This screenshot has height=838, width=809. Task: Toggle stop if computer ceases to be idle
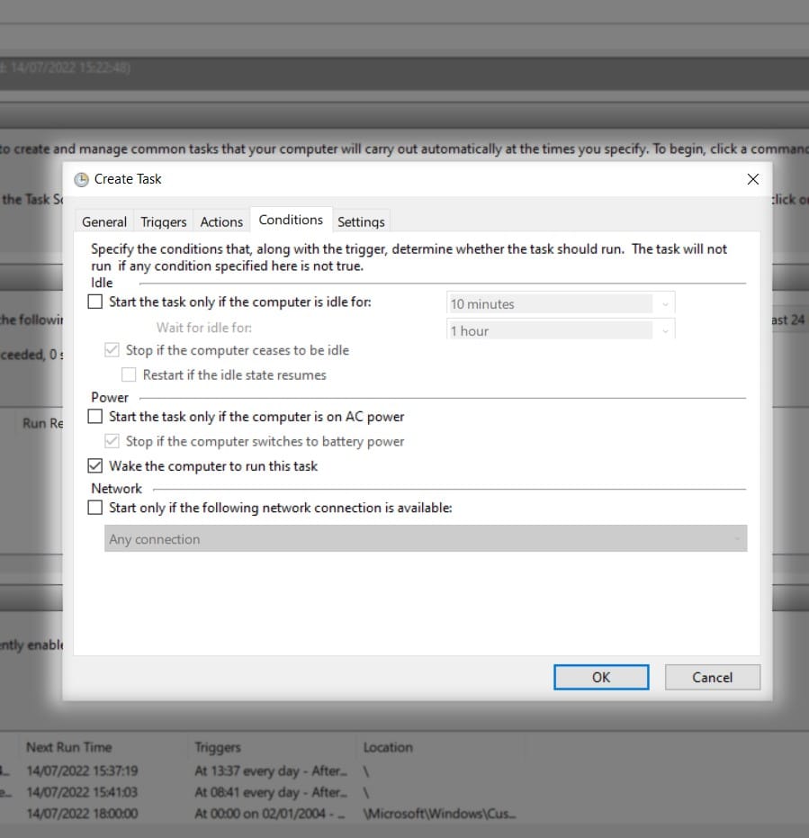[x=112, y=350]
